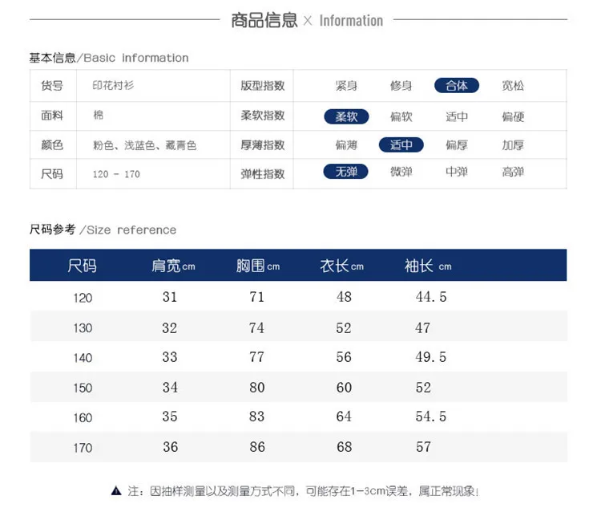Click the size 170 row label
Screen dimensions: 601x508
(83, 447)
